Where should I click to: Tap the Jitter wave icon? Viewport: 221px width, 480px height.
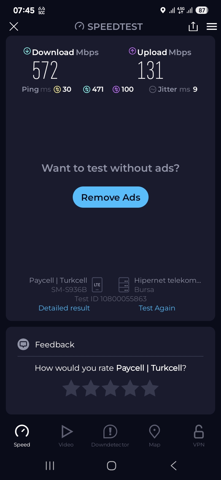(153, 90)
